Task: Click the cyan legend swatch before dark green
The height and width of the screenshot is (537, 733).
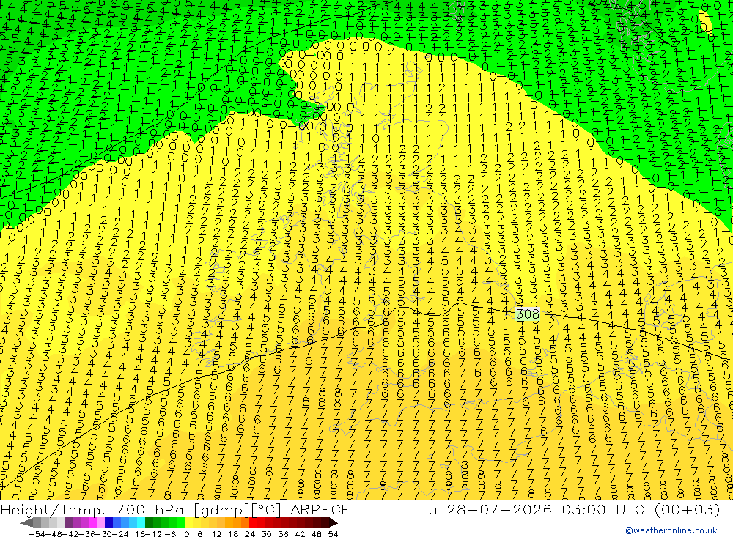Action: click(x=141, y=522)
